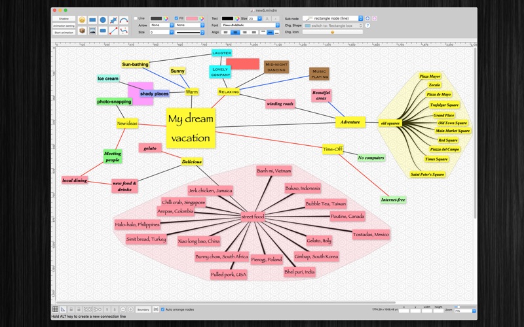Image resolution: width=524 pixels, height=327 pixels.
Task: Select the image picture node tool
Action: click(x=92, y=31)
